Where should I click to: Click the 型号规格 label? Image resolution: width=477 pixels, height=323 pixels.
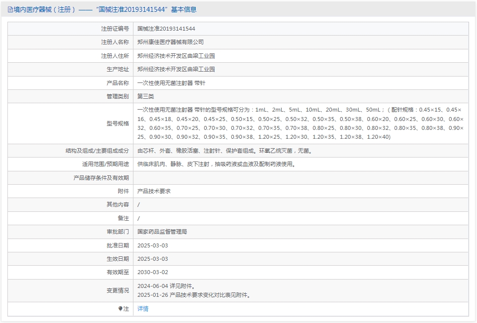pos(118,123)
